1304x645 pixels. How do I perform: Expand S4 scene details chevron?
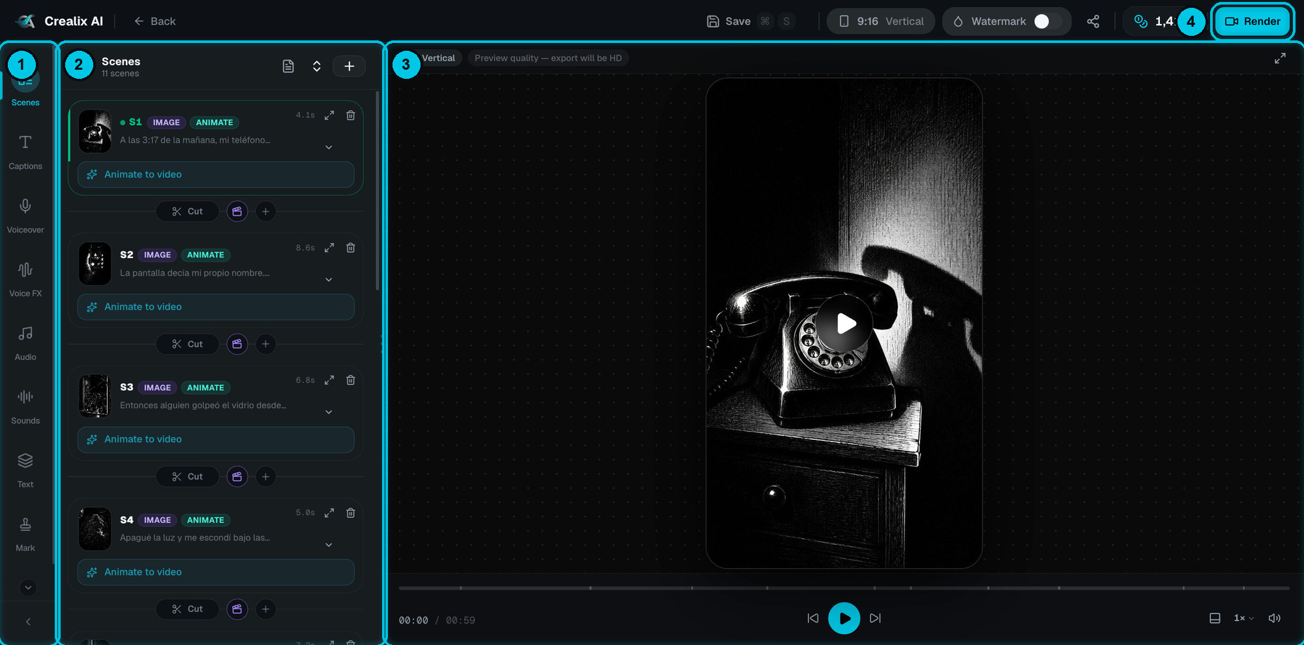(x=329, y=545)
